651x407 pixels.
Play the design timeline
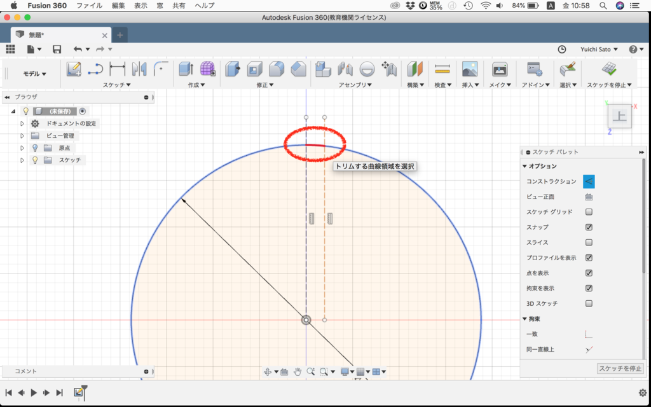click(x=34, y=392)
